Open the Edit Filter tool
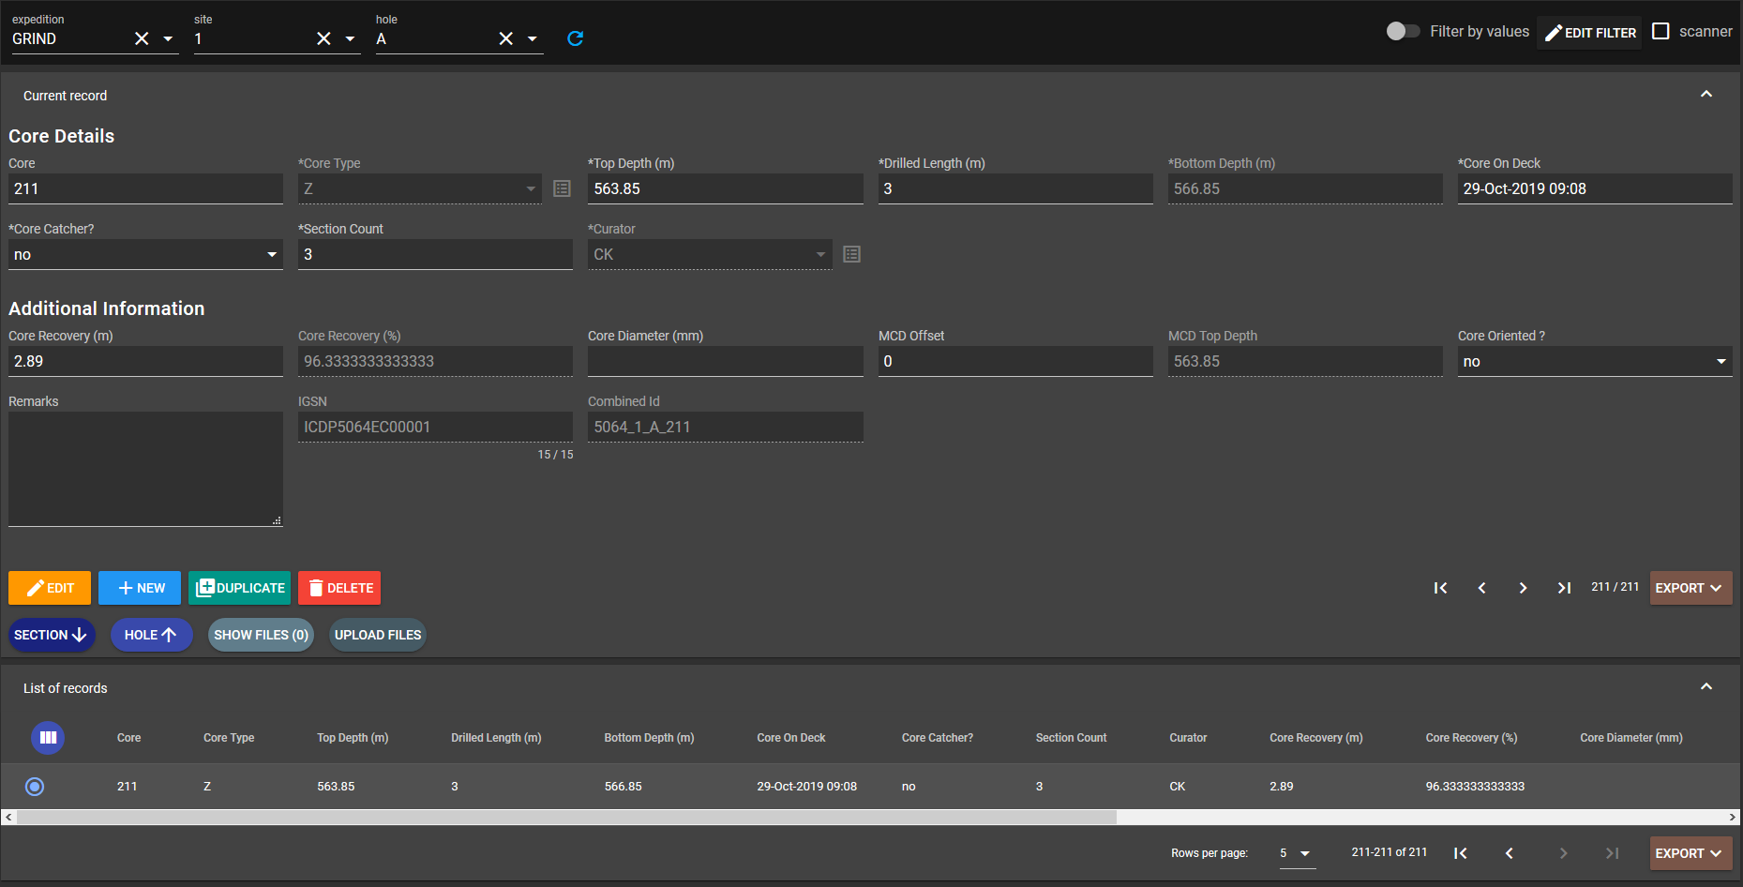 (x=1588, y=32)
